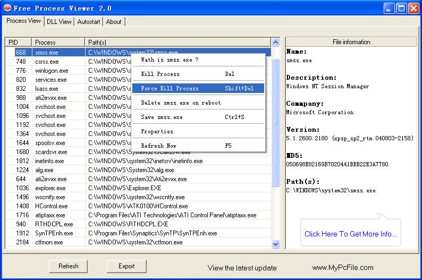Click the Refresh button
This screenshot has height=280, width=422.
click(x=69, y=266)
